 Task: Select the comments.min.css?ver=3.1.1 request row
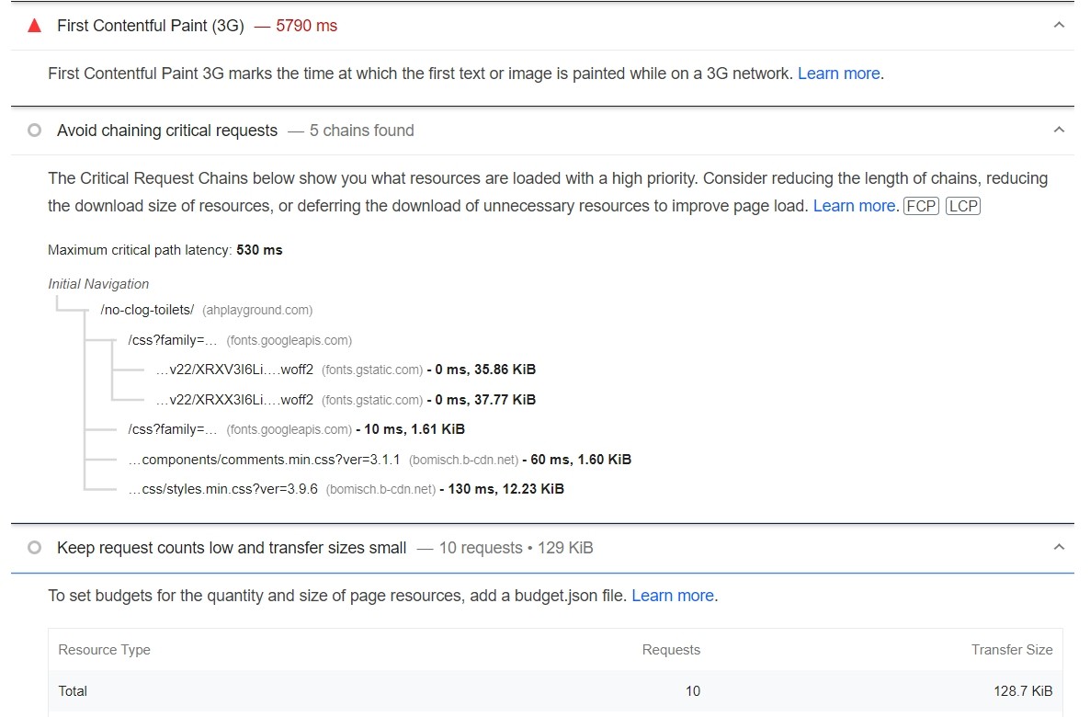click(380, 460)
